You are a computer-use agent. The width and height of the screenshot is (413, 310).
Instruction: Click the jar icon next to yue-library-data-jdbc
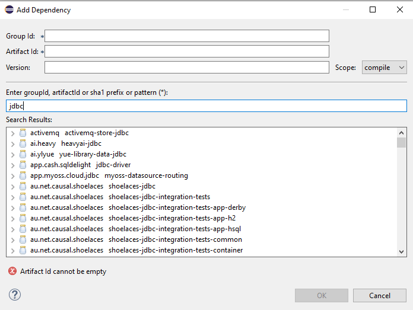point(23,154)
